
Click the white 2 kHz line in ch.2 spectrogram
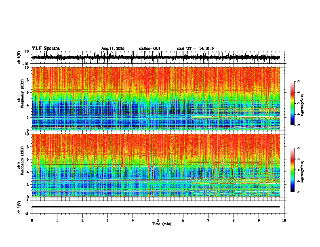(x=235, y=184)
